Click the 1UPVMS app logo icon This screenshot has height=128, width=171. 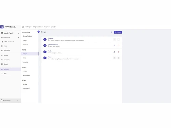(x=2, y=27)
